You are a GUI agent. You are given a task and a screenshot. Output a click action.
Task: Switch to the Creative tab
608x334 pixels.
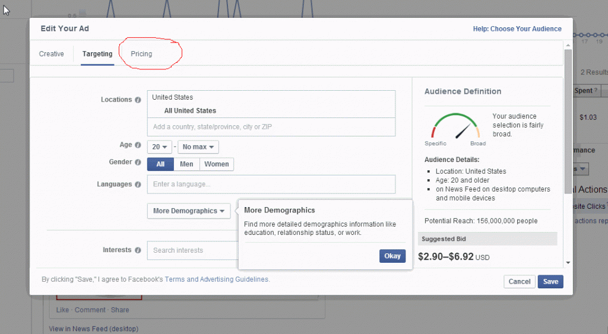tap(52, 54)
